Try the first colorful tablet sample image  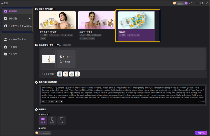pyautogui.click(x=60, y=74)
